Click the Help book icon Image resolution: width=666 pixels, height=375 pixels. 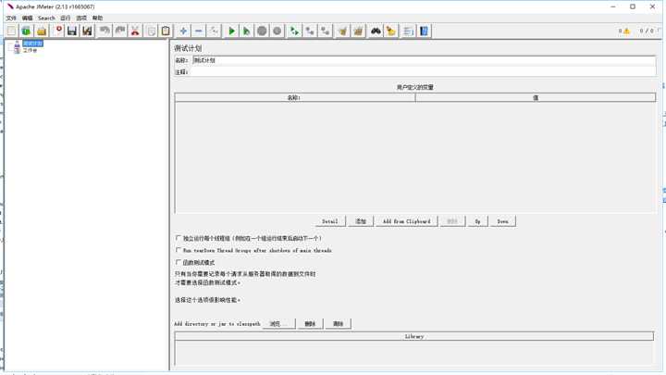coord(424,31)
